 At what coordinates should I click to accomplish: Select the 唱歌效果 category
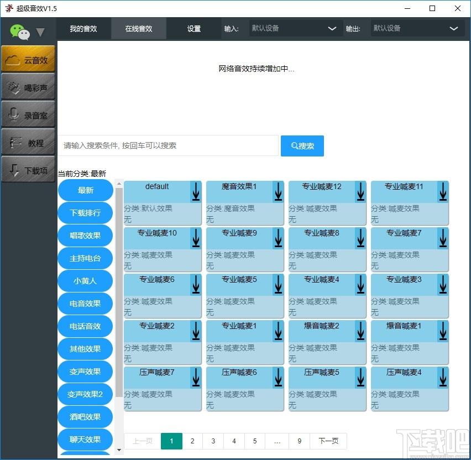85,236
